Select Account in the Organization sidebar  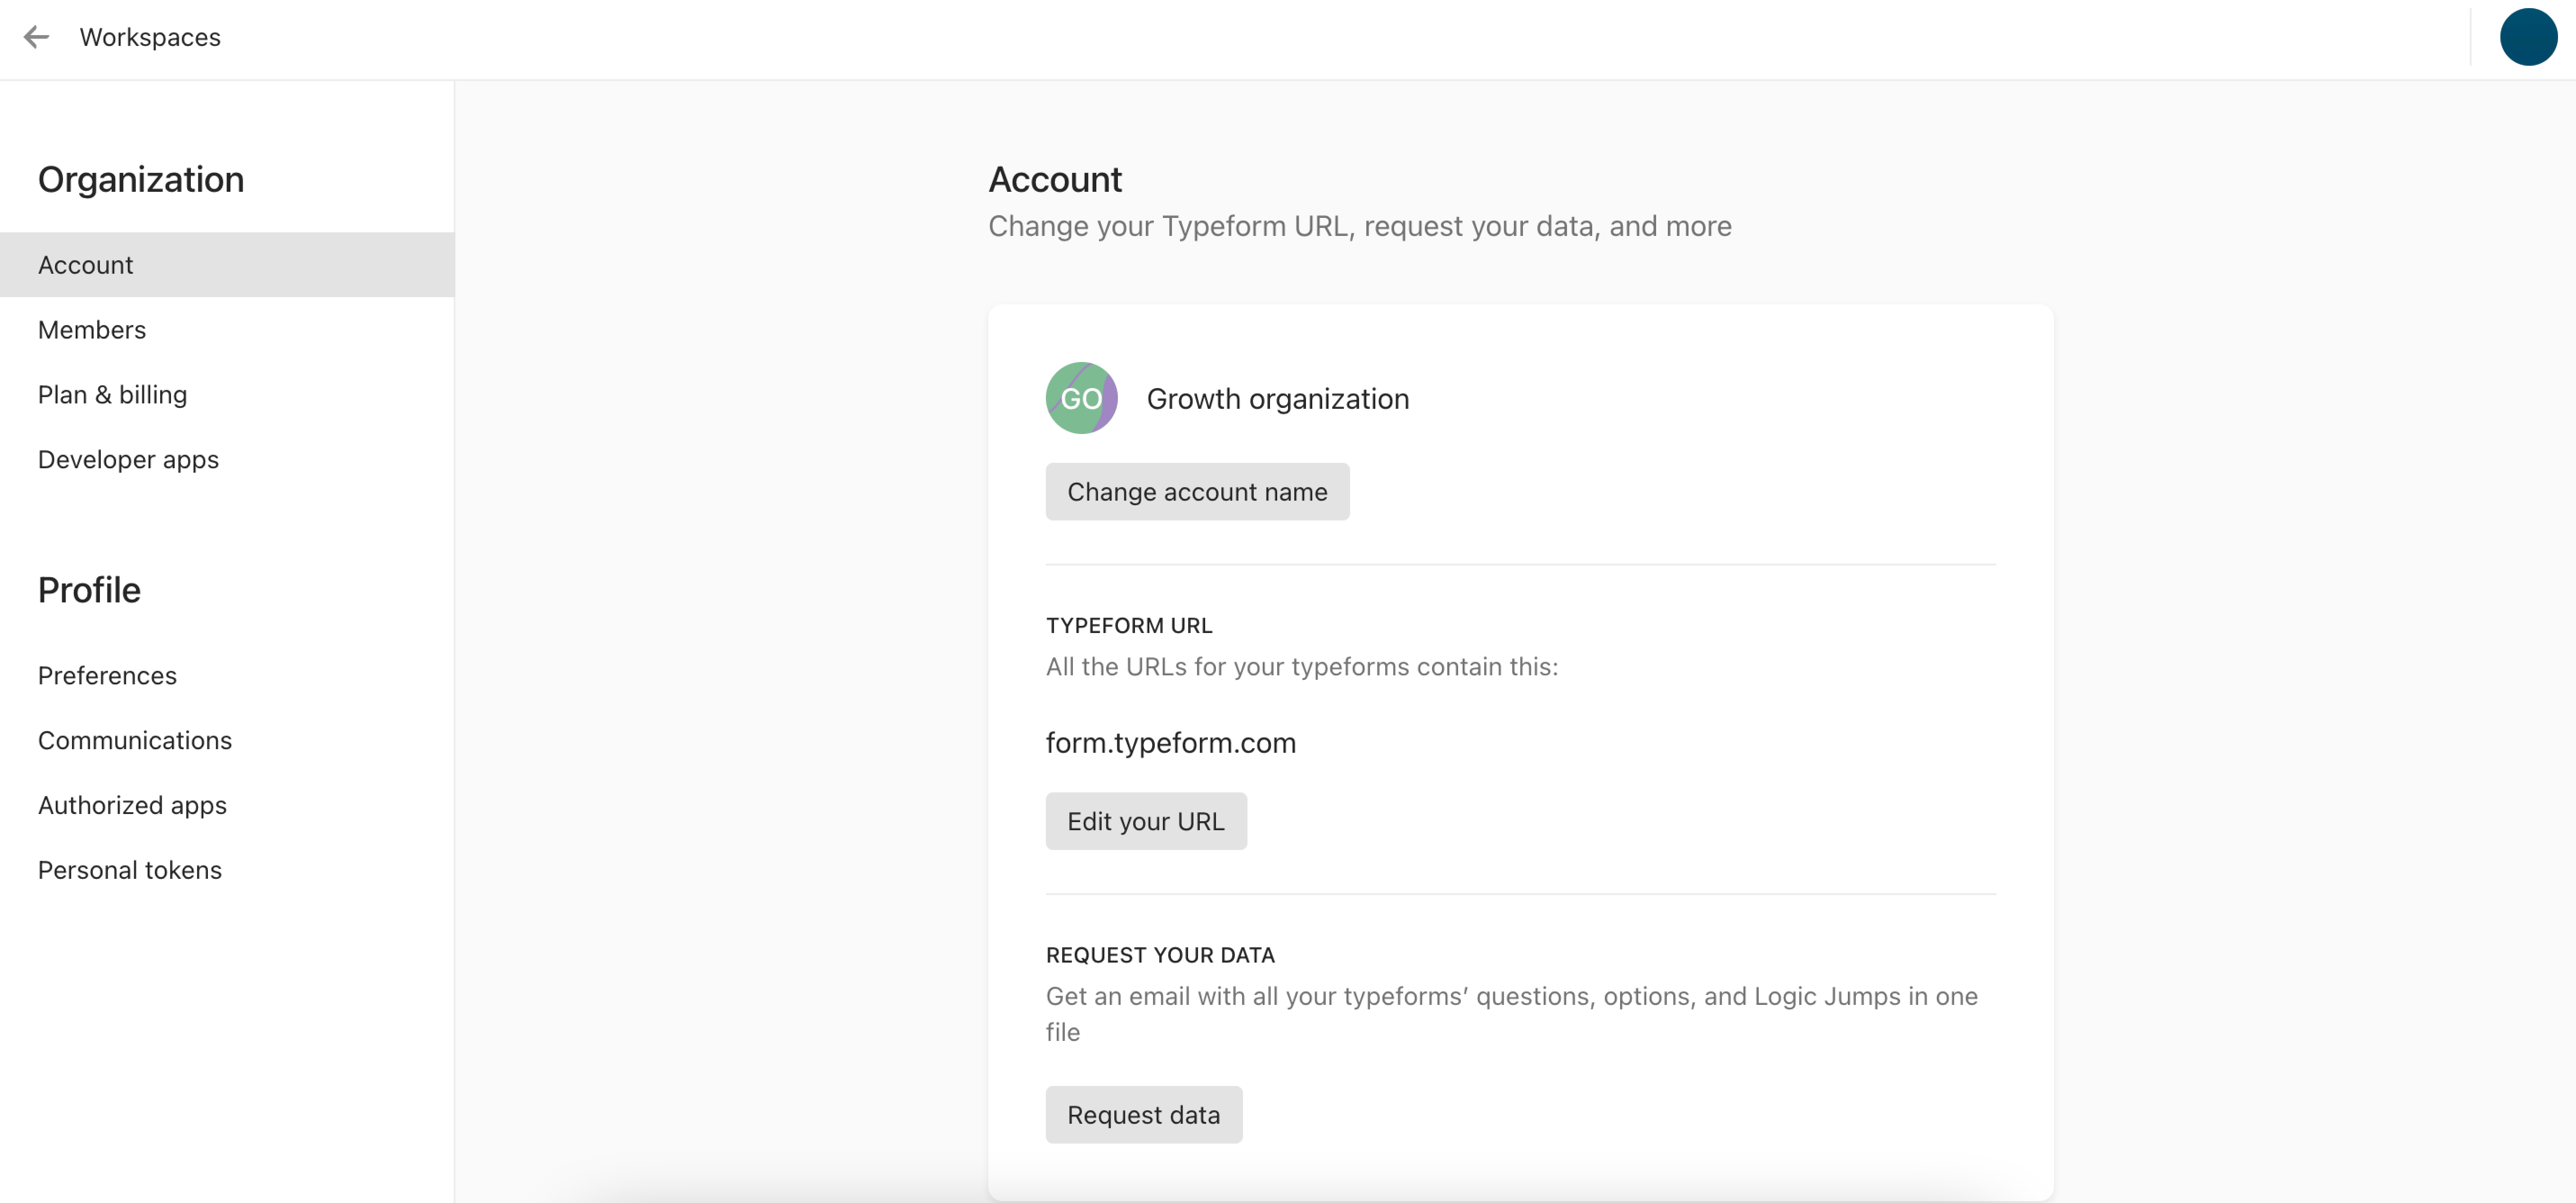click(227, 265)
